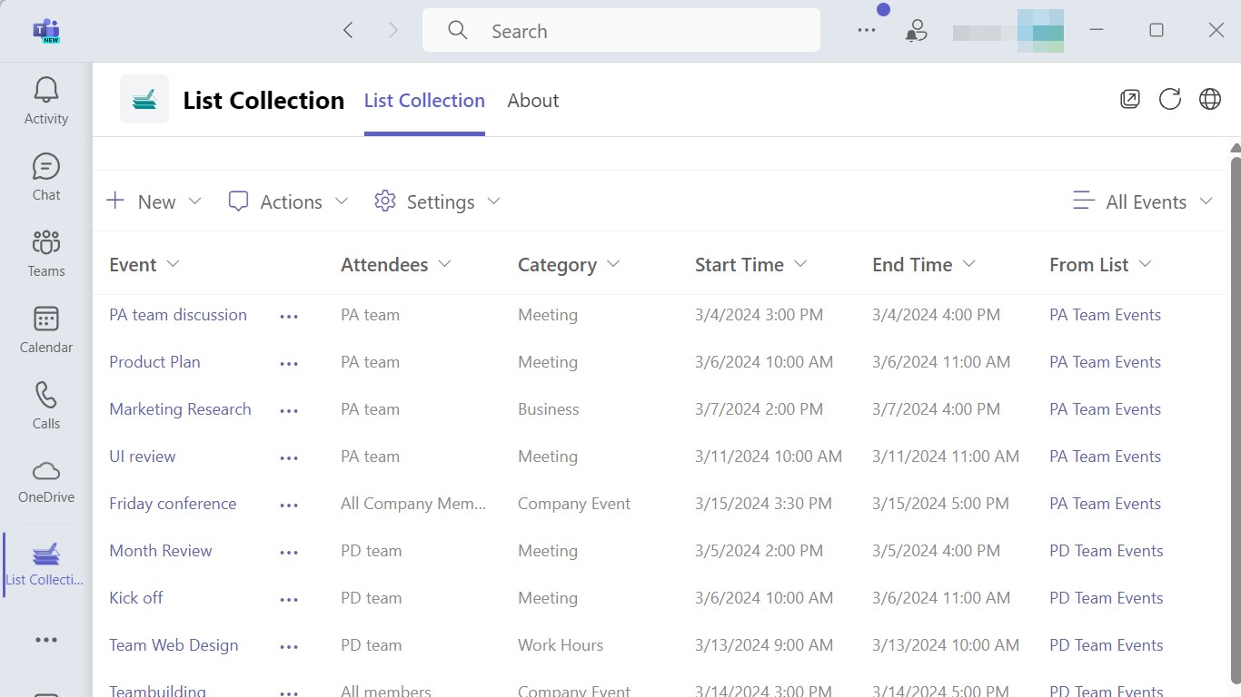Select the List Collection tab
Screen dimensions: 1241x697
424,101
